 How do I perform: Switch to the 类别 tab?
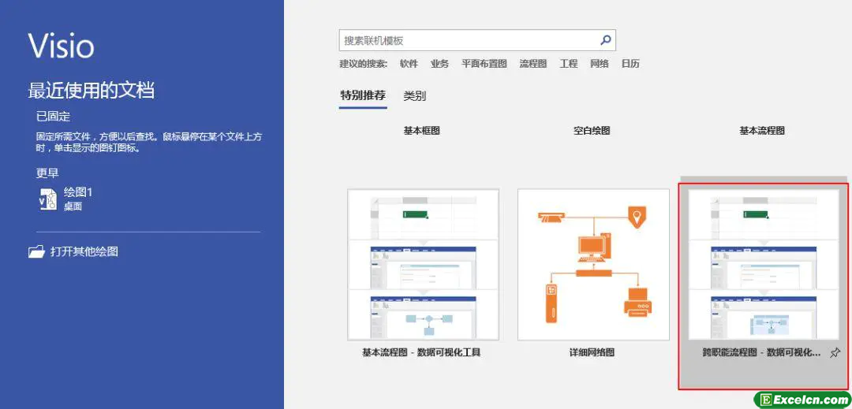415,96
